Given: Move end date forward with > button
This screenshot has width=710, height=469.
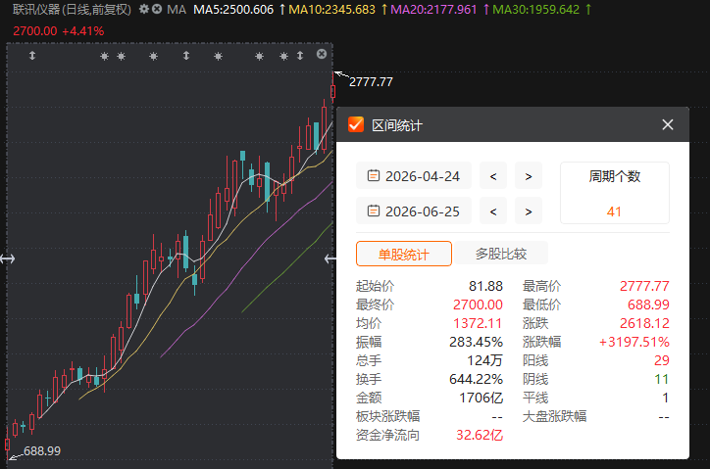Looking at the screenshot, I should pyautogui.click(x=529, y=211).
